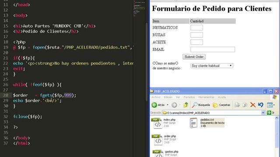Click the 'fgets' text on line 28
The width and height of the screenshot is (280, 157).
(x=46, y=95)
